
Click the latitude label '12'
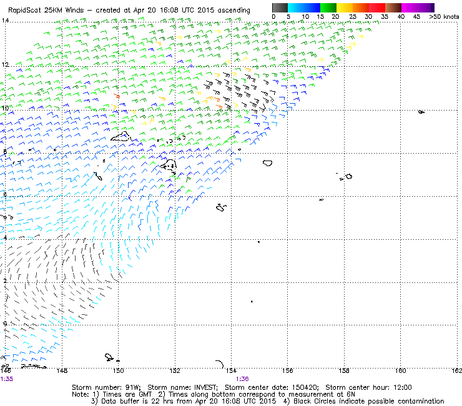pos(5,64)
